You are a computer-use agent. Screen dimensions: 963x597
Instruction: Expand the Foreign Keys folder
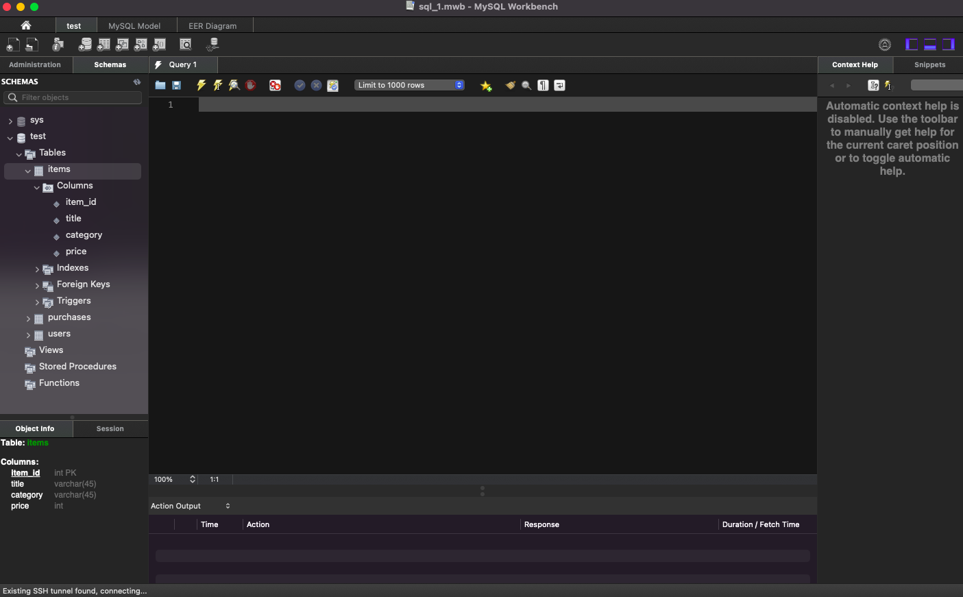(x=37, y=286)
